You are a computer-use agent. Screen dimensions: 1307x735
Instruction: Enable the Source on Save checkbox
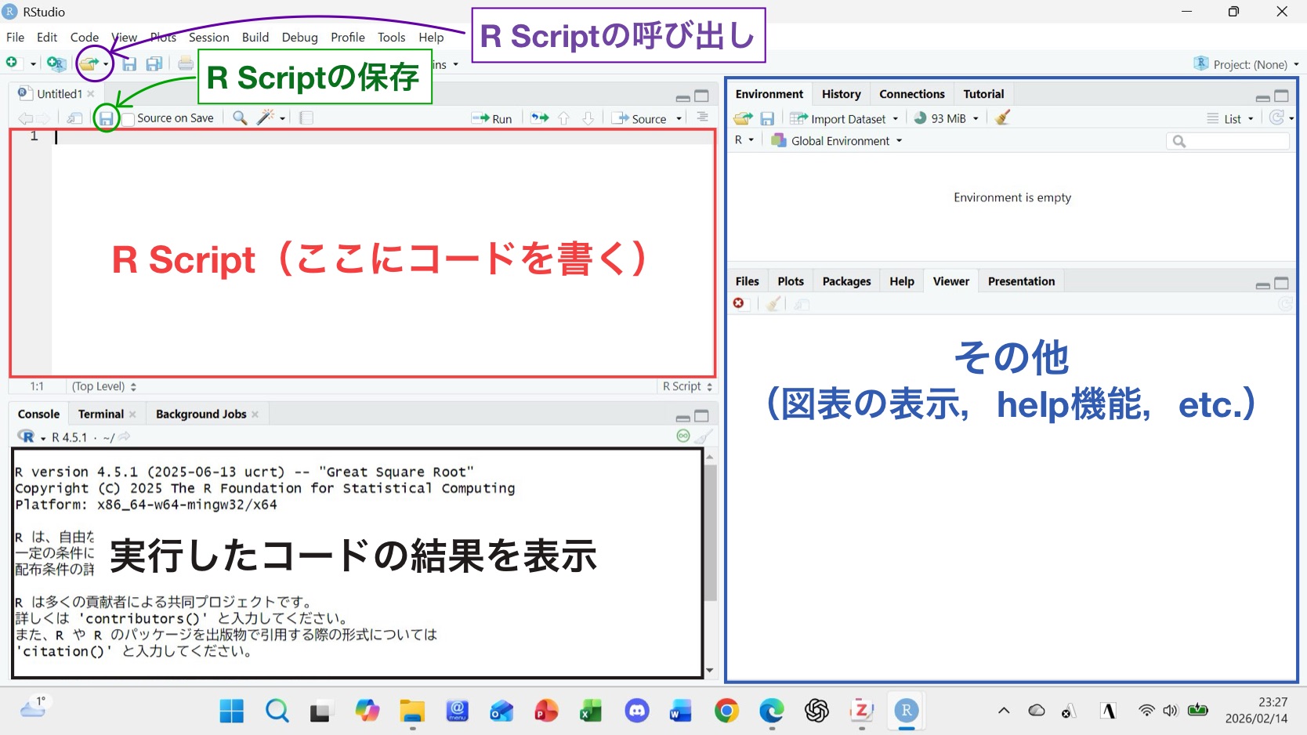coord(129,119)
